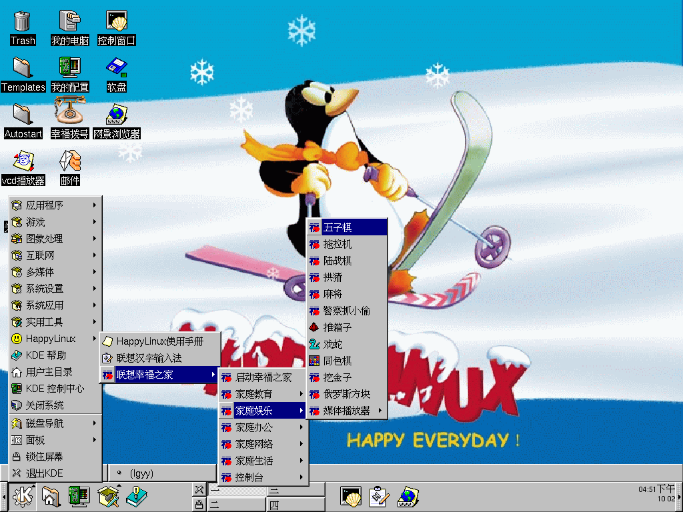Select 拖拉机 menu entry
Screen dimensions: 683x512
coord(347,244)
